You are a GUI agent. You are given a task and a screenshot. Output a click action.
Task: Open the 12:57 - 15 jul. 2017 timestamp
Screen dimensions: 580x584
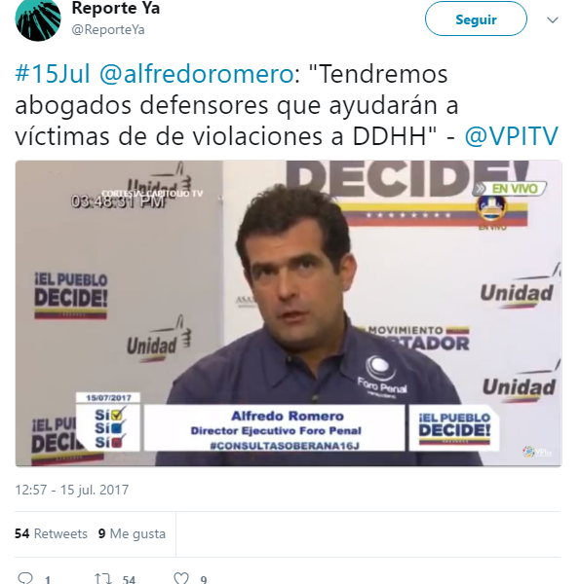pyautogui.click(x=72, y=490)
